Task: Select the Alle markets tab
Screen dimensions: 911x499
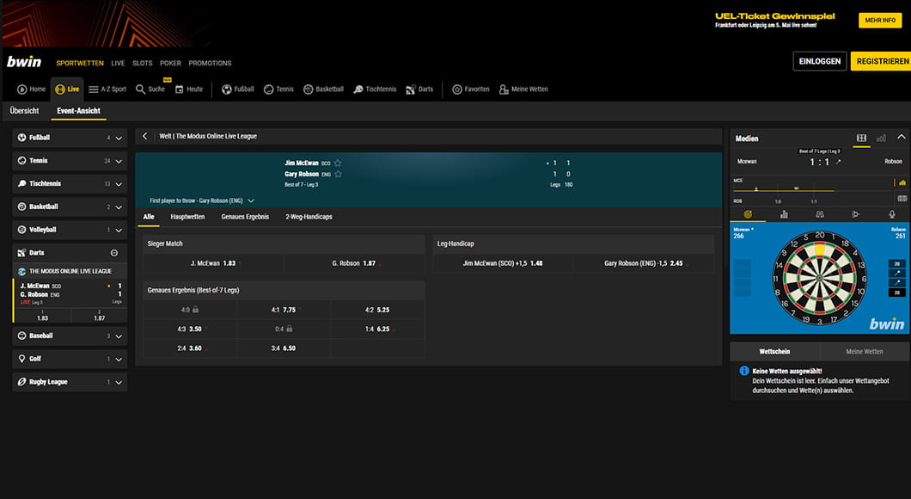Action: [149, 217]
